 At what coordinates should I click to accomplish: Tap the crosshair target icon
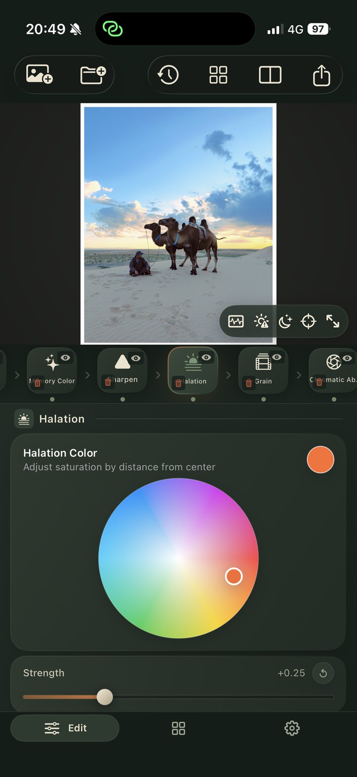308,322
